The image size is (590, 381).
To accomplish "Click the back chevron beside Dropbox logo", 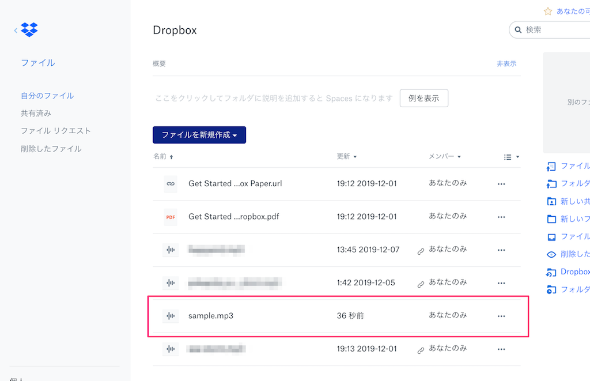I will tap(16, 31).
